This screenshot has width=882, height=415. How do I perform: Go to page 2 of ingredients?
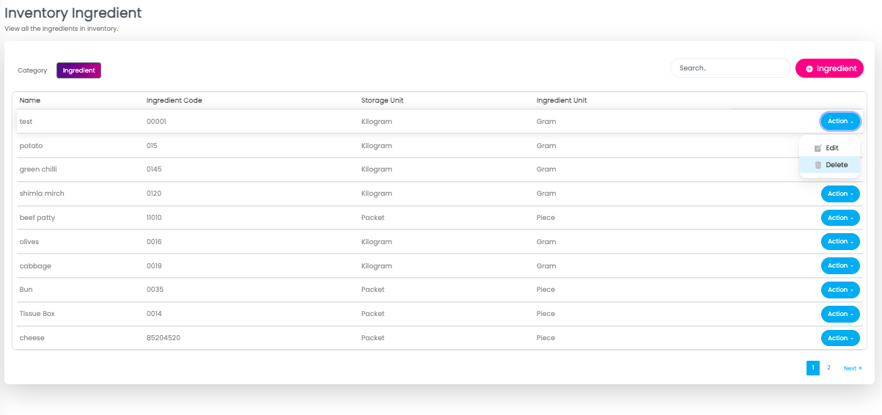828,368
